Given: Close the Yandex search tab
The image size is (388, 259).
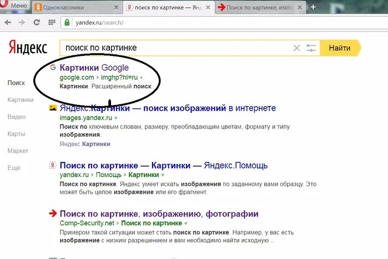Looking at the screenshot, I should (208, 7).
